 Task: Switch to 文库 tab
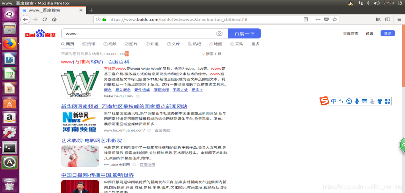click(174, 44)
